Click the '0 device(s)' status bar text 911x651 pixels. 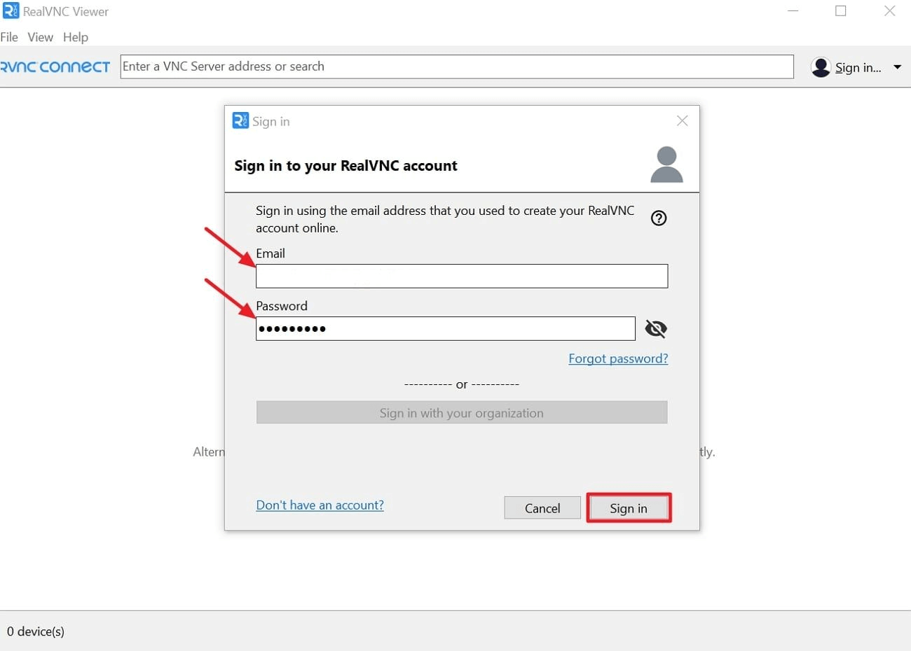pos(36,631)
